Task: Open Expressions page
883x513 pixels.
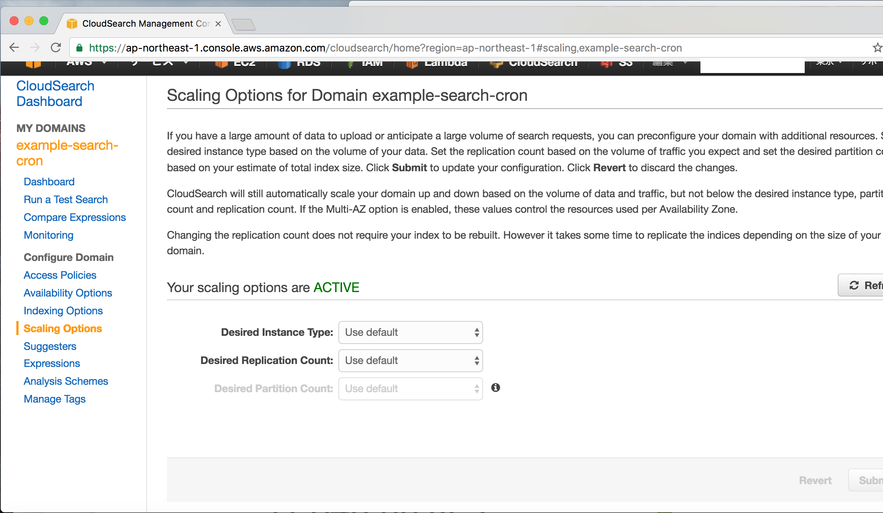Action: (x=52, y=363)
